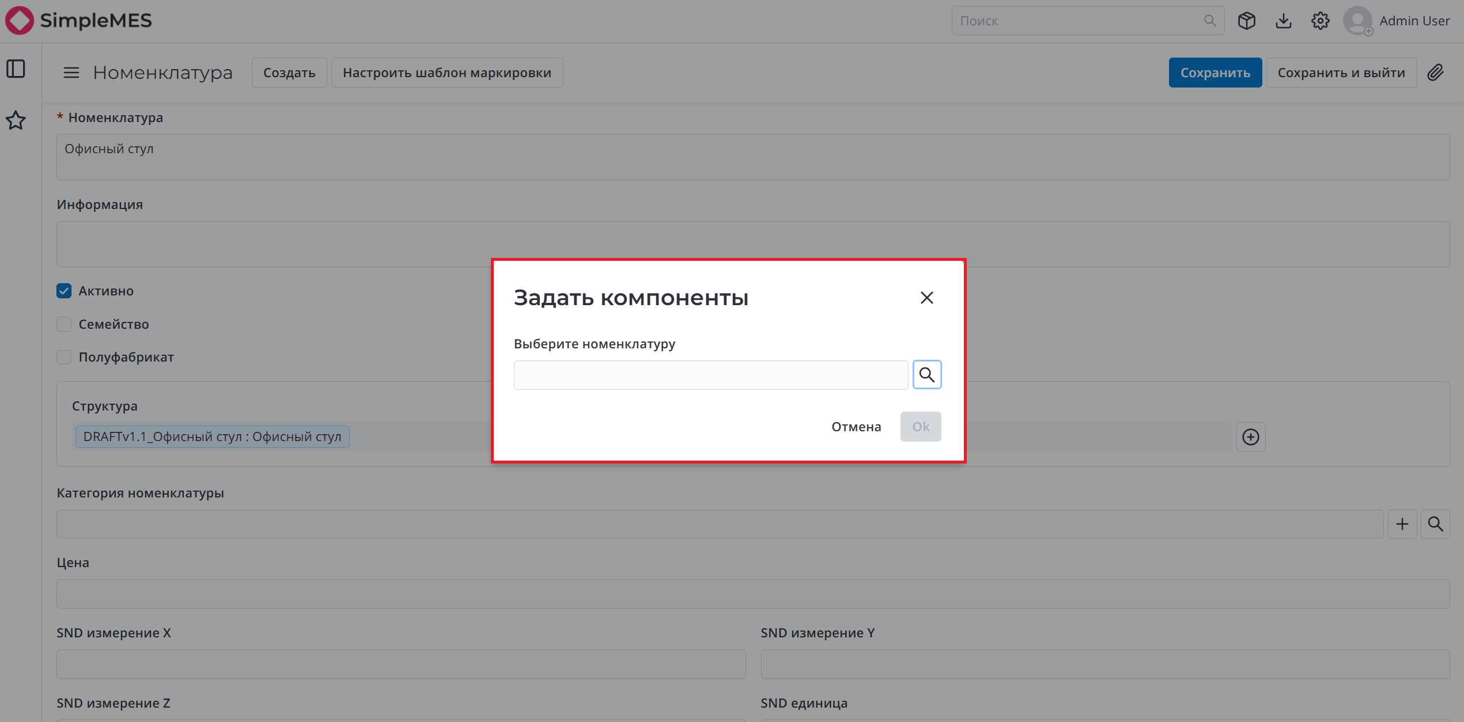Viewport: 1464px width, 722px height.
Task: Click the SND измерение X field
Action: tap(401, 664)
